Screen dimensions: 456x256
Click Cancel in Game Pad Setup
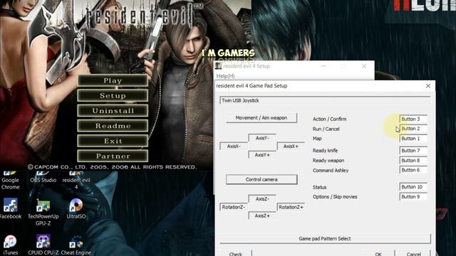[413, 253]
